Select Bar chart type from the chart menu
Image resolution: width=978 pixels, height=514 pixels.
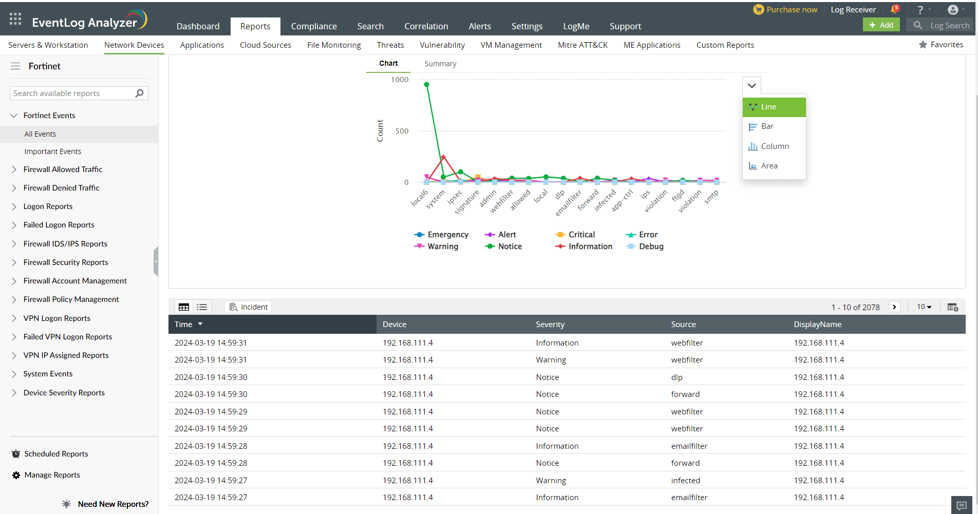pyautogui.click(x=766, y=126)
